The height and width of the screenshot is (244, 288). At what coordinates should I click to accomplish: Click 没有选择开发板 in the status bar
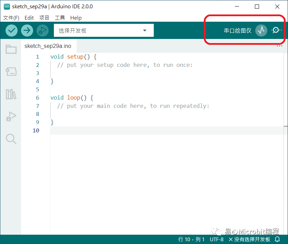click(x=249, y=239)
